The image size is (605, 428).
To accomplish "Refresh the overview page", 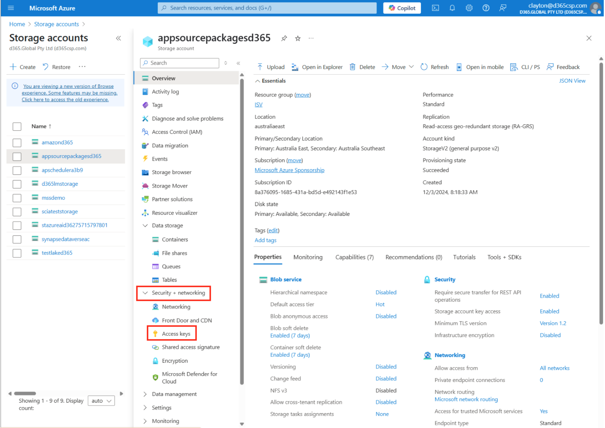I will tap(434, 67).
